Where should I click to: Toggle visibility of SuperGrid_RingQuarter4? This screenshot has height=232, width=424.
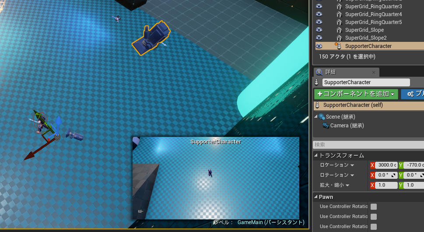(319, 14)
